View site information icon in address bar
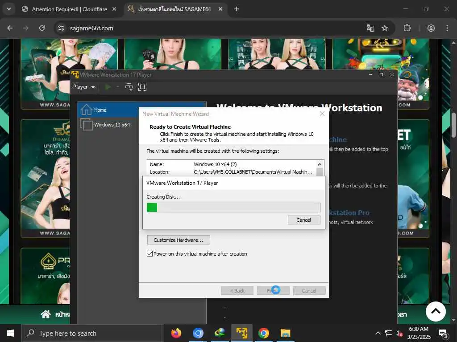This screenshot has height=342, width=457. [x=61, y=28]
